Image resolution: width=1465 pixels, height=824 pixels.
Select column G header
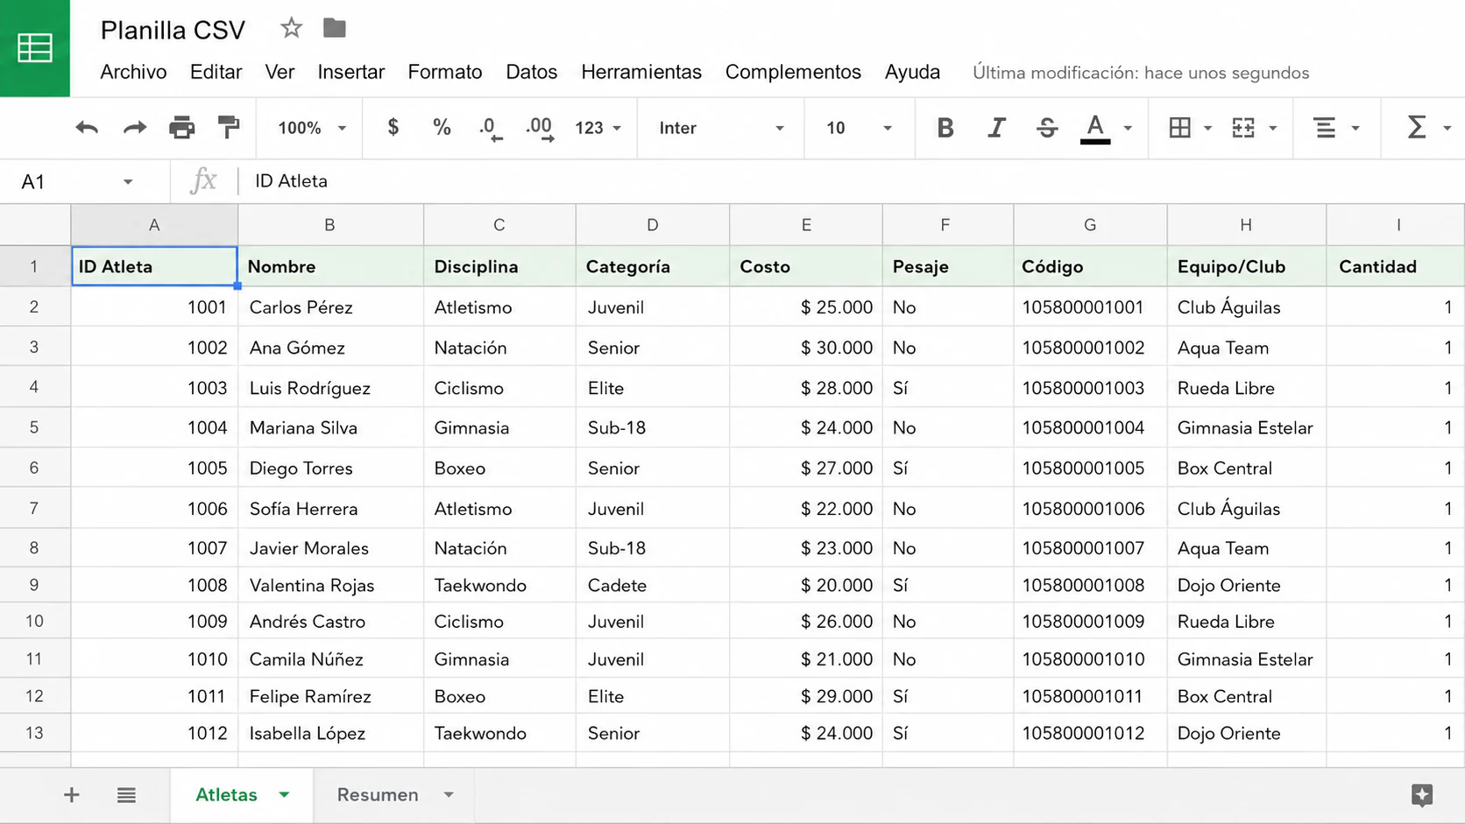pos(1090,225)
